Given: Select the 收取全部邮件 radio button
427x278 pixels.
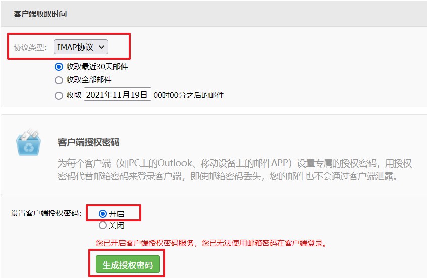Looking at the screenshot, I should (59, 80).
